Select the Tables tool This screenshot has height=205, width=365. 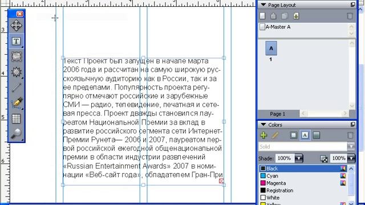(17, 118)
